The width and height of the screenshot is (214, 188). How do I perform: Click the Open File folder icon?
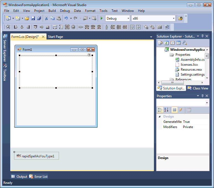coord(27,18)
